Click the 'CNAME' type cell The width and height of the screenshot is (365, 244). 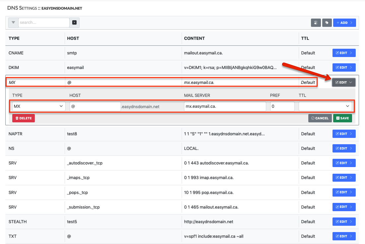tap(16, 53)
